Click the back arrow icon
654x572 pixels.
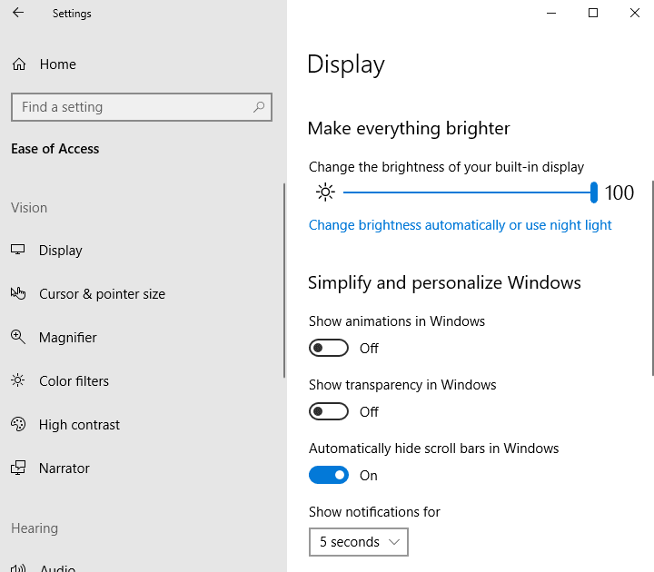coord(18,13)
